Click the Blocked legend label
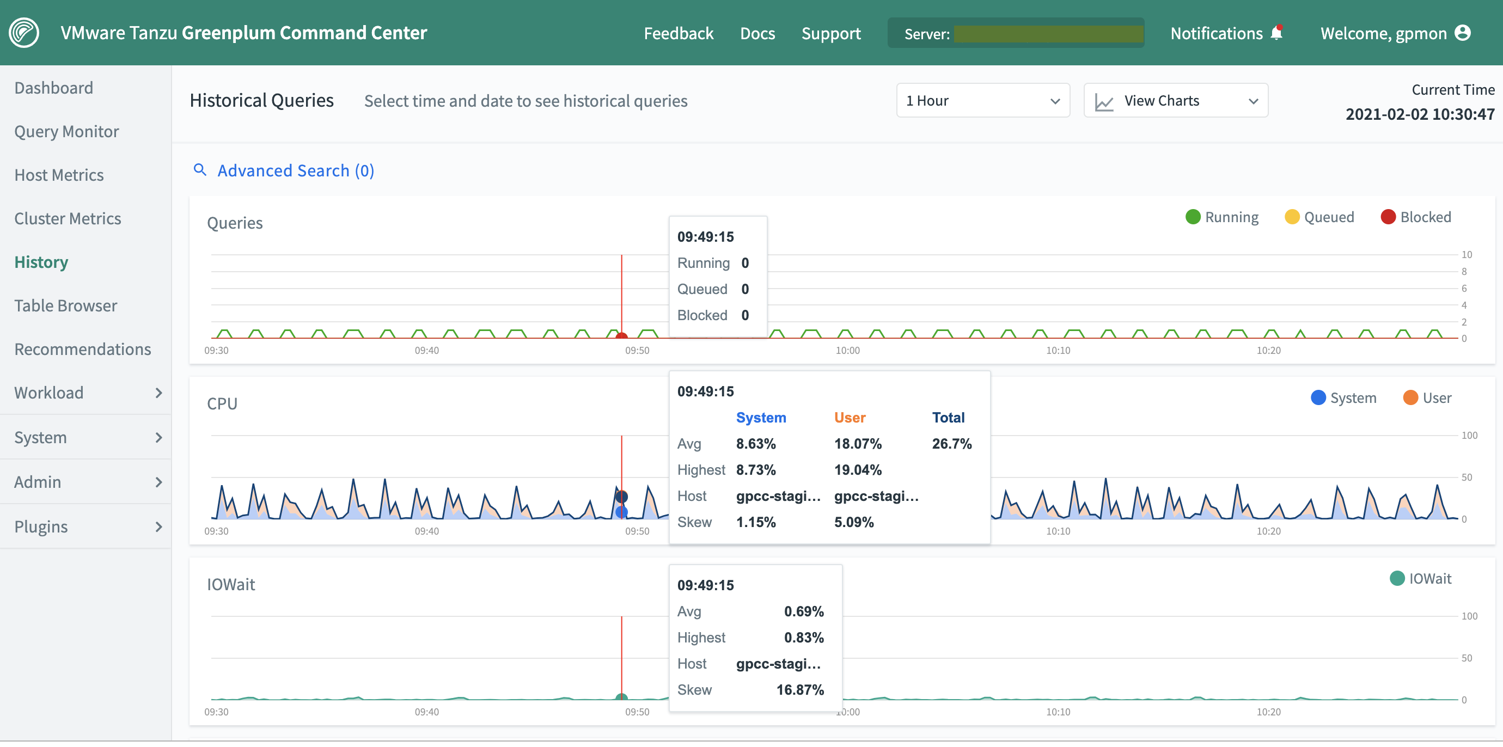 1426,217
